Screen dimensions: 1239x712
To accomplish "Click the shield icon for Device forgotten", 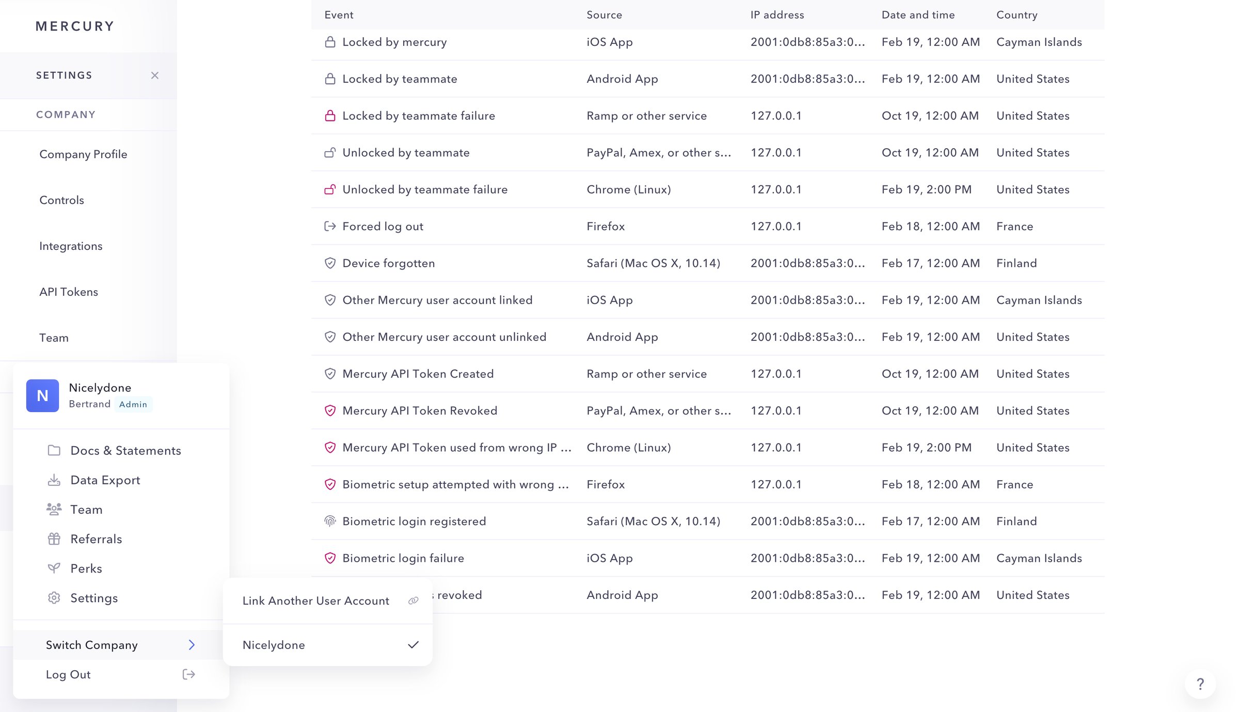I will click(x=330, y=263).
